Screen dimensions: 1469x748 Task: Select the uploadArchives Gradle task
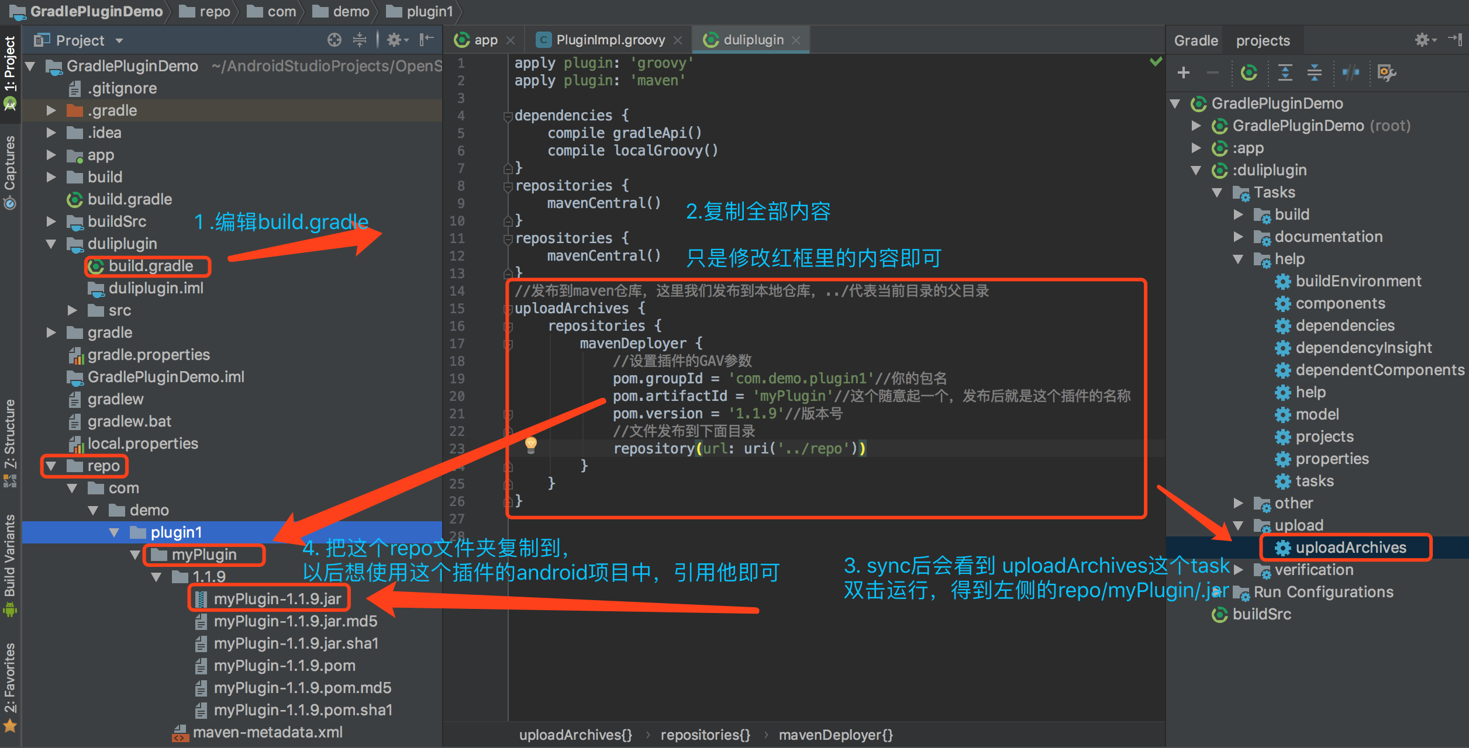[1350, 548]
